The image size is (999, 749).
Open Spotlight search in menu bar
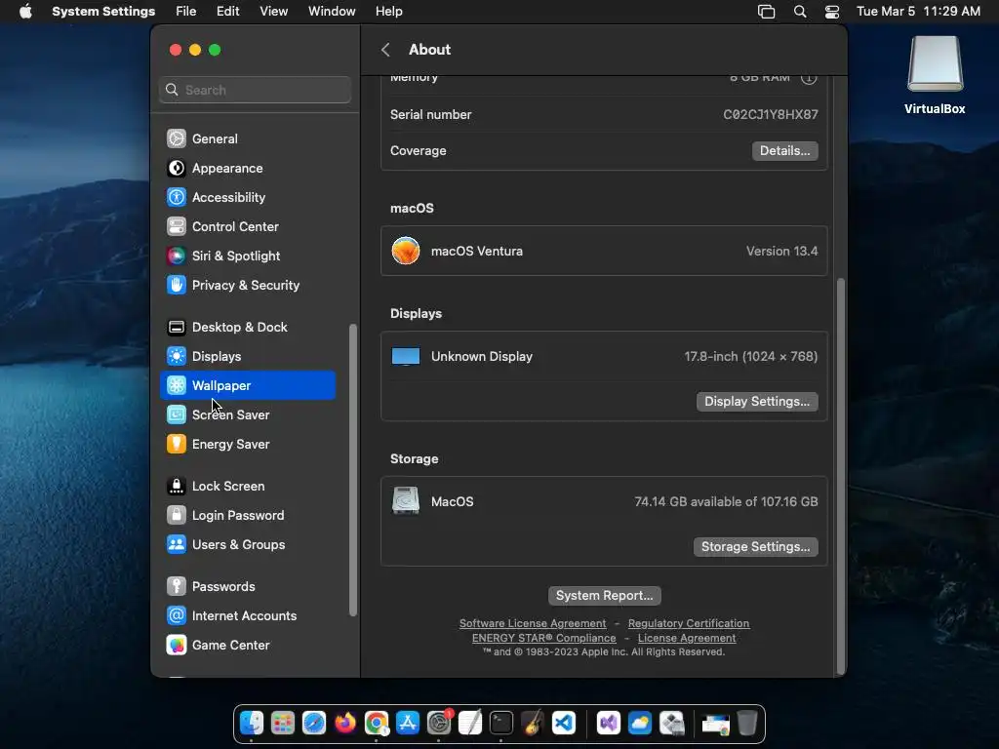pyautogui.click(x=800, y=12)
